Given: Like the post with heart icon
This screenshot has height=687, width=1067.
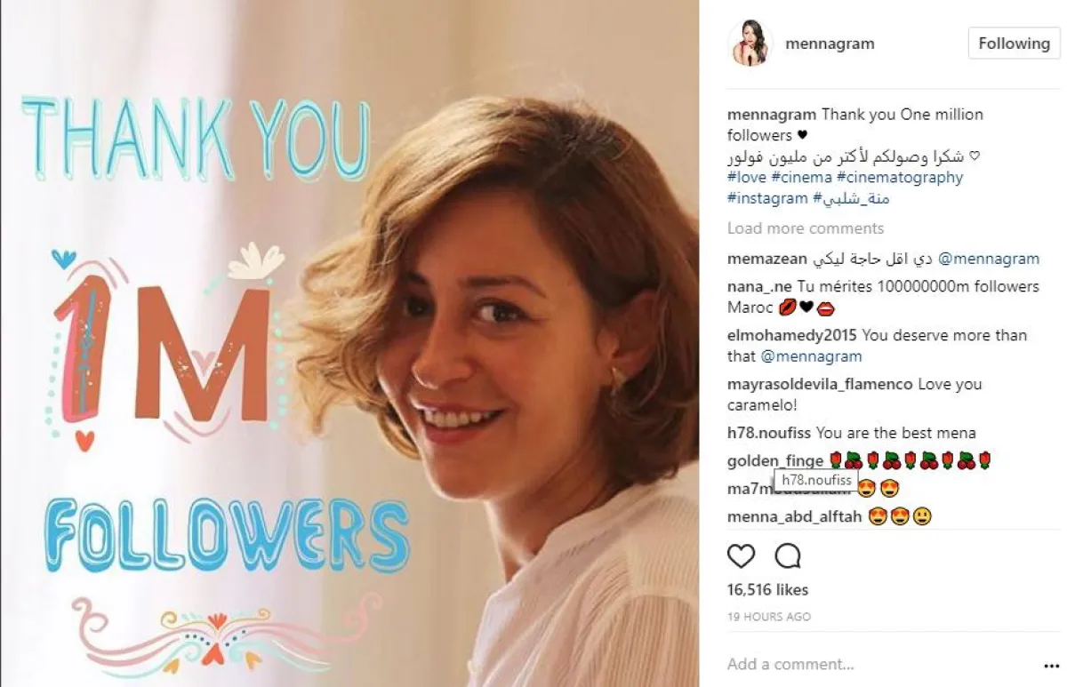Looking at the screenshot, I should [x=741, y=556].
